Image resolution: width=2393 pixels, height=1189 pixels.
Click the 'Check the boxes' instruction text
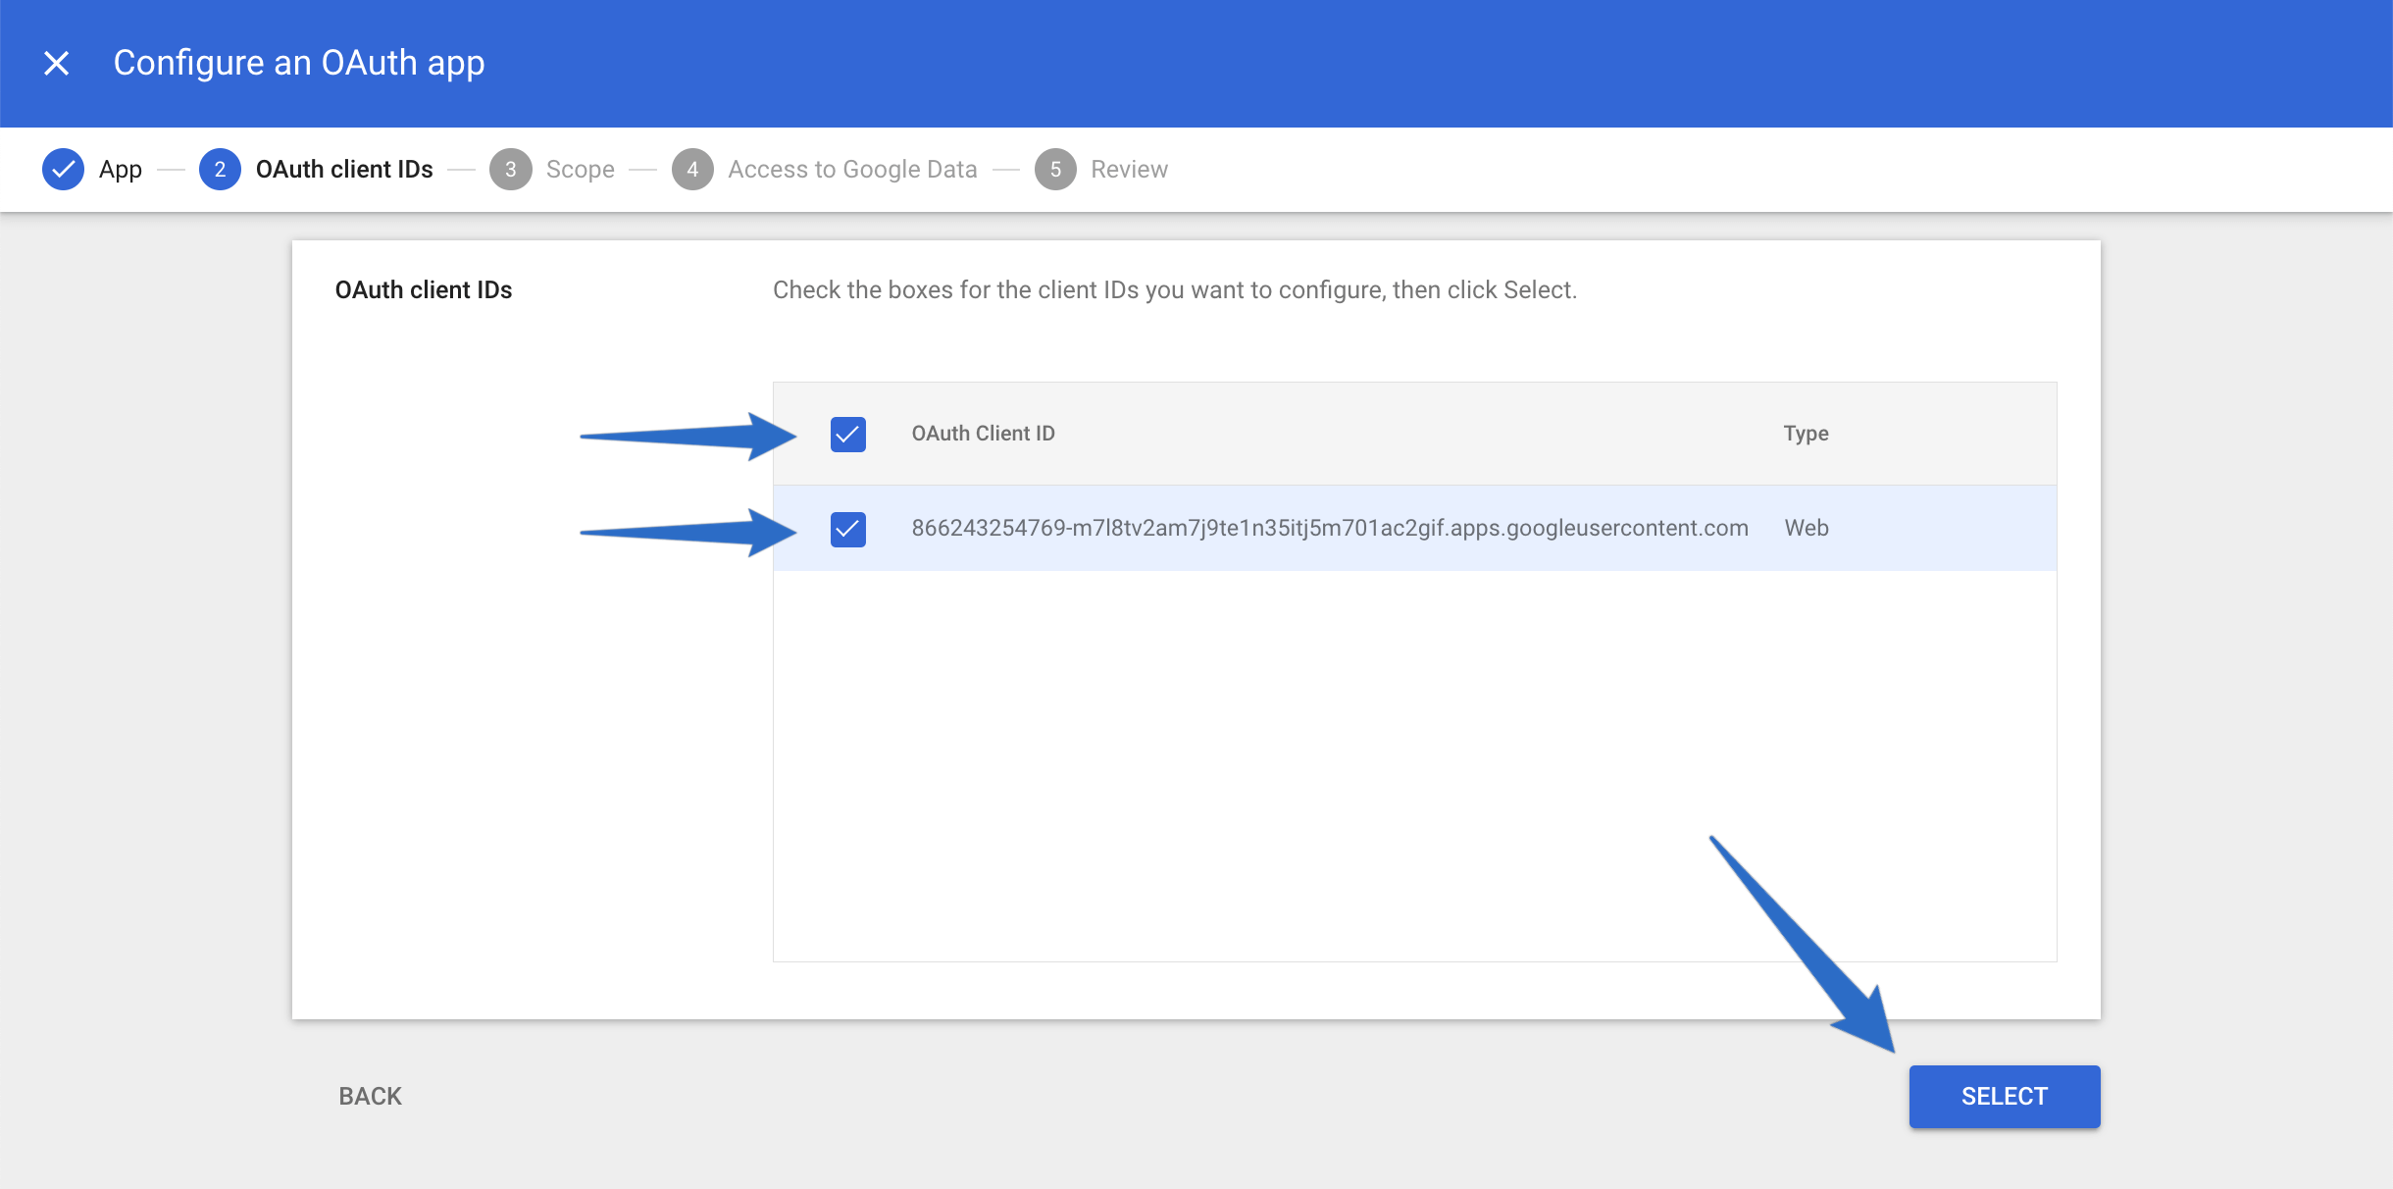(x=1174, y=290)
